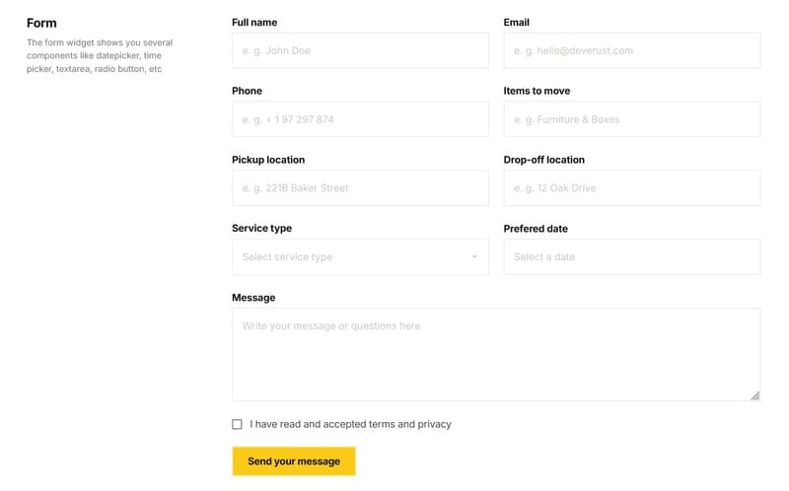The image size is (789, 491).
Task: Open the Select service type dropdown
Action: click(350, 257)
